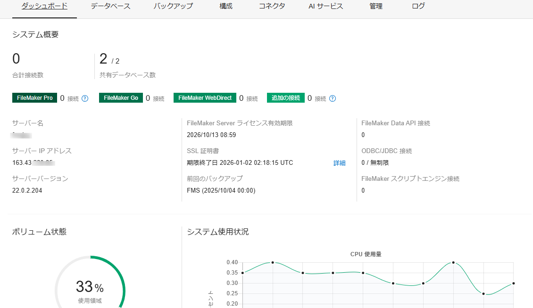This screenshot has height=308, width=533.
Task: Click the shared database count 2
Action: [104, 59]
